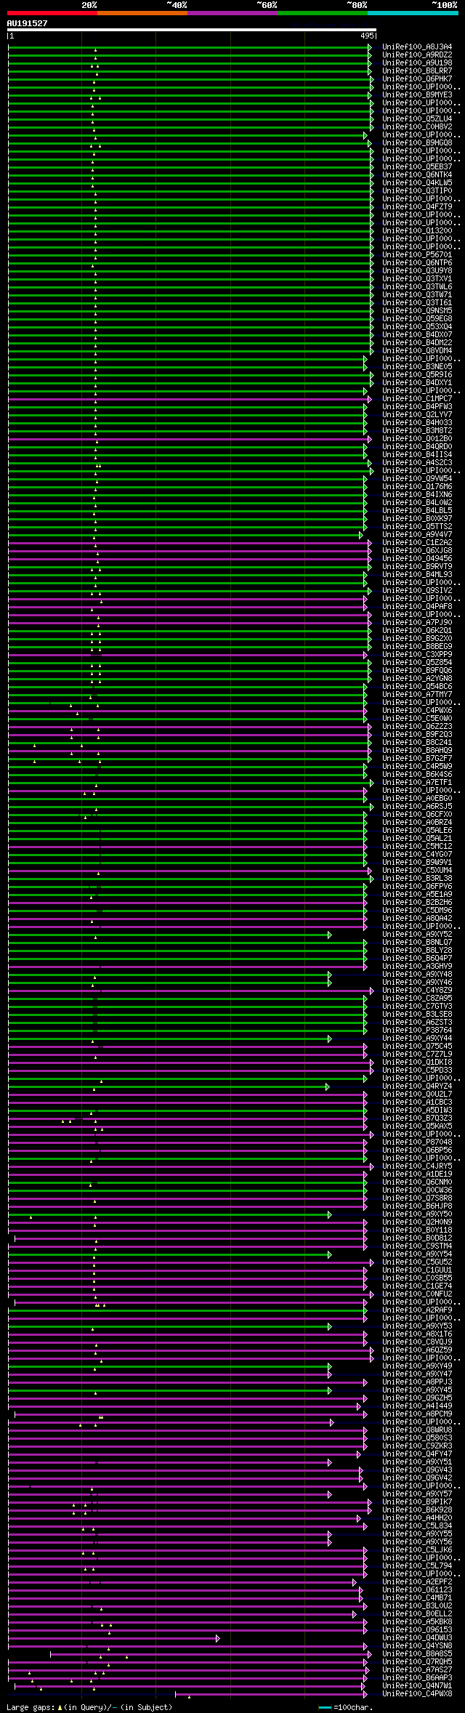Select hit UniRef100_Q2LYV7
This screenshot has height=1713, width=465.
(417, 414)
